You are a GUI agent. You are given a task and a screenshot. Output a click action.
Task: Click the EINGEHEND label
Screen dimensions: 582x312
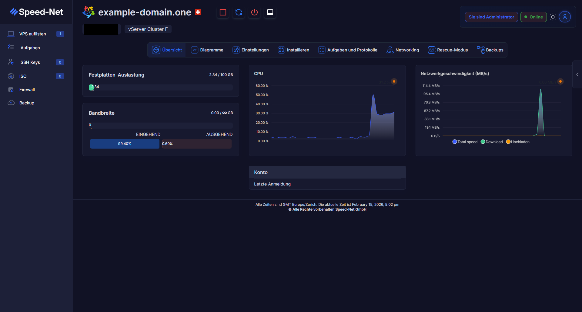[x=148, y=134]
